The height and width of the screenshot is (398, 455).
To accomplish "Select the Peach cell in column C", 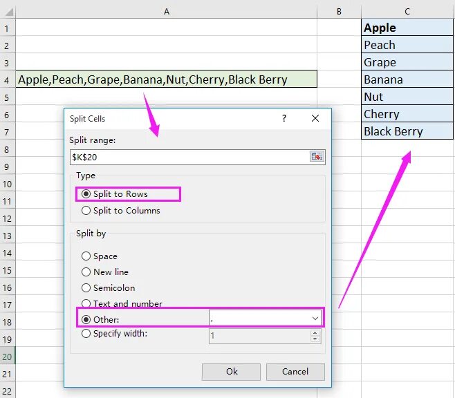I will click(x=407, y=44).
